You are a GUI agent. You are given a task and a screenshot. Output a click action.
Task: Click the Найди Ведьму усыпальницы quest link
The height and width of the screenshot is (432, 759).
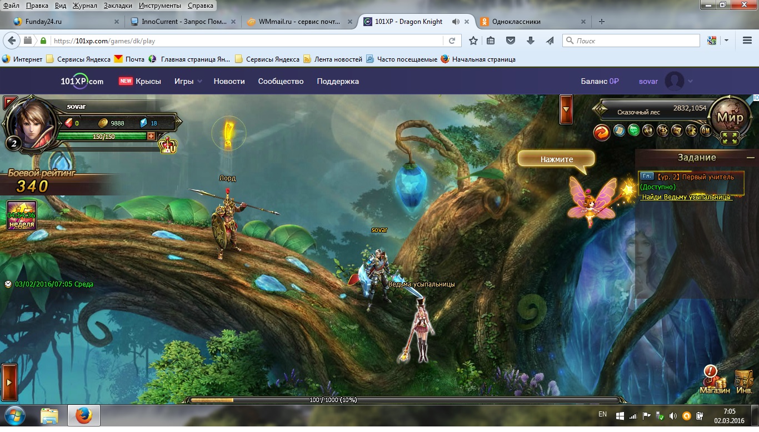tap(686, 197)
